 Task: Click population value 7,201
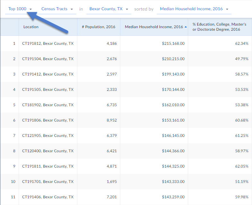click(x=112, y=197)
